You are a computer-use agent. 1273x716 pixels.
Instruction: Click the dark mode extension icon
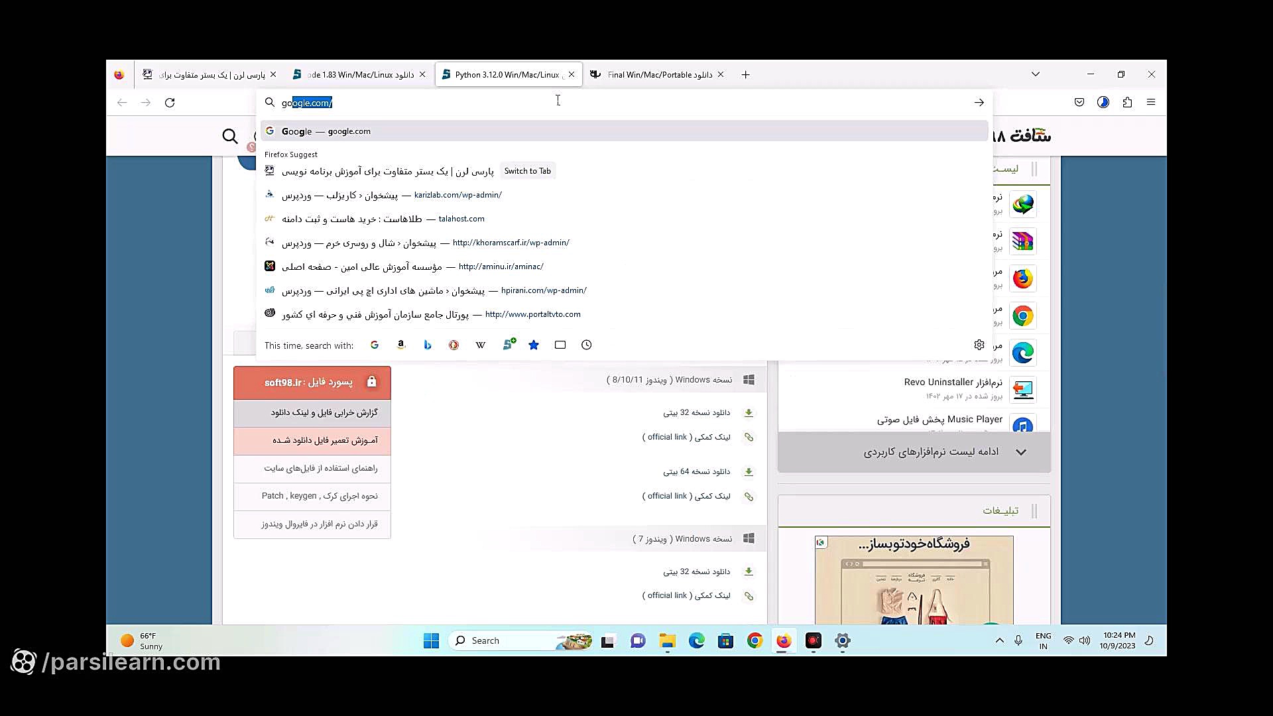pos(1103,102)
